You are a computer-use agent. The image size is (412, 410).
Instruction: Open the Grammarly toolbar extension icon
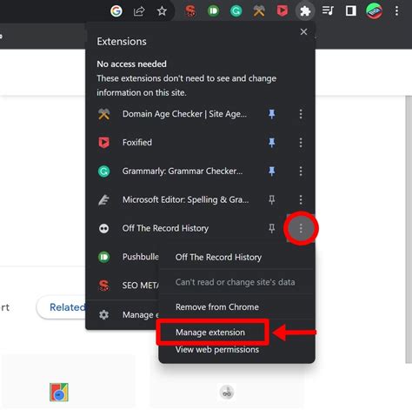click(236, 11)
